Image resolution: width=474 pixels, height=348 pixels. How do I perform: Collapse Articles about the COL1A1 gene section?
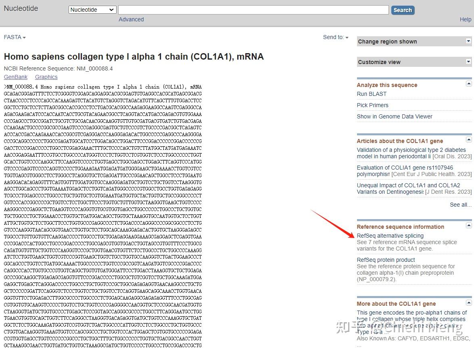[469, 139]
